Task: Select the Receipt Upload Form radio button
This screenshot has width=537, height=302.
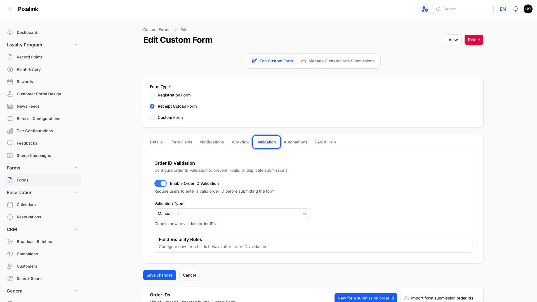Action: pos(152,106)
